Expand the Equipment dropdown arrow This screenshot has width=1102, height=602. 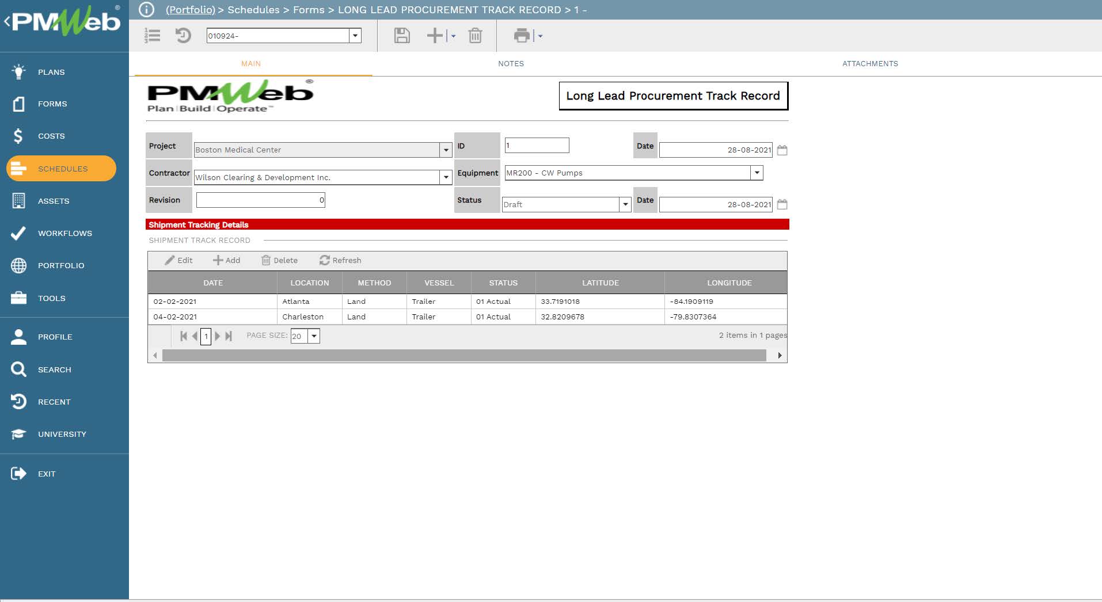(x=757, y=173)
